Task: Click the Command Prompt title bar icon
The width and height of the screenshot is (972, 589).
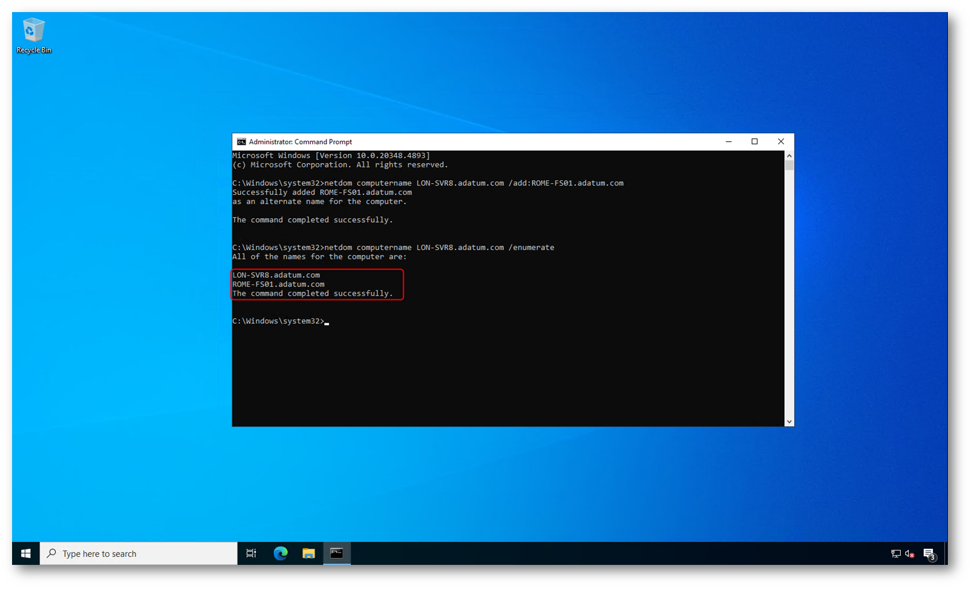Action: [x=241, y=142]
